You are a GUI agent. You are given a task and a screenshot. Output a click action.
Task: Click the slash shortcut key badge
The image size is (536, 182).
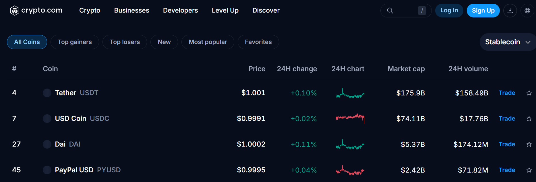point(422,11)
